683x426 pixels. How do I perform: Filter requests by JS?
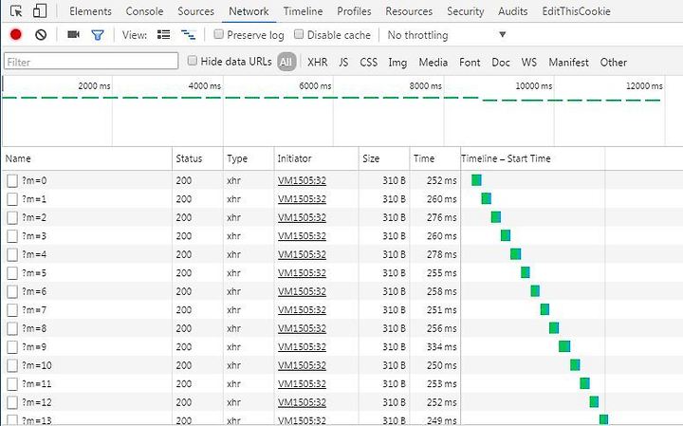click(x=343, y=63)
